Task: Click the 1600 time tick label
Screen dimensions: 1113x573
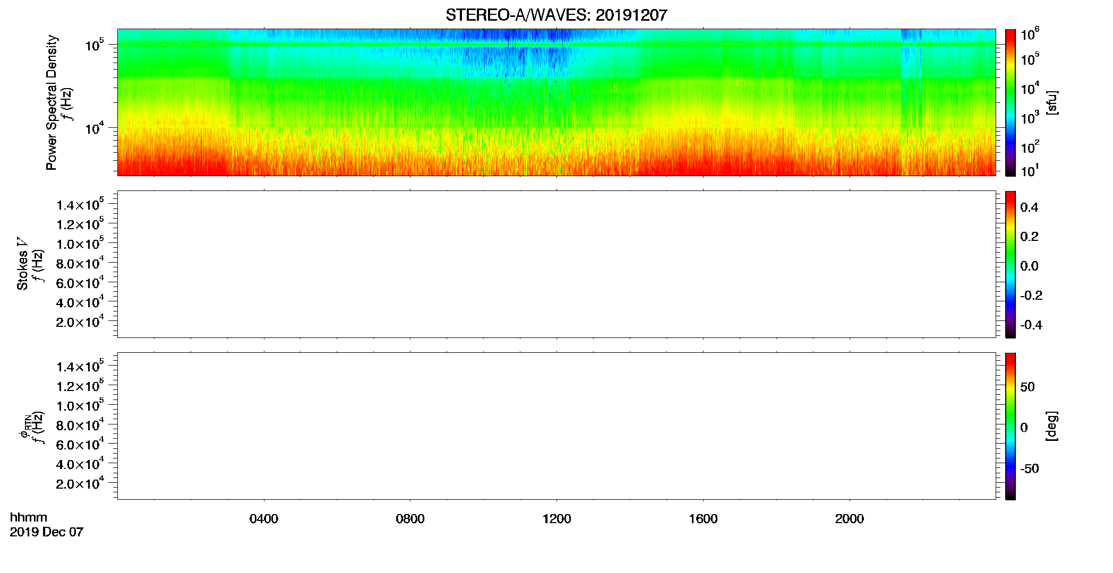Action: tap(703, 519)
